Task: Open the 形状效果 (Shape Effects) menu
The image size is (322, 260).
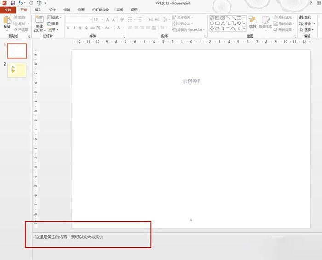Action: (284, 30)
